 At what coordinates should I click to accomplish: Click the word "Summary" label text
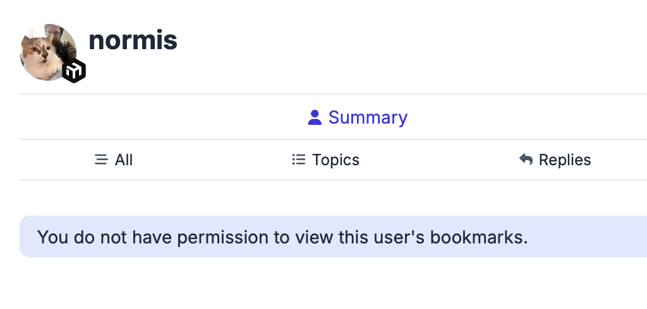(x=368, y=117)
